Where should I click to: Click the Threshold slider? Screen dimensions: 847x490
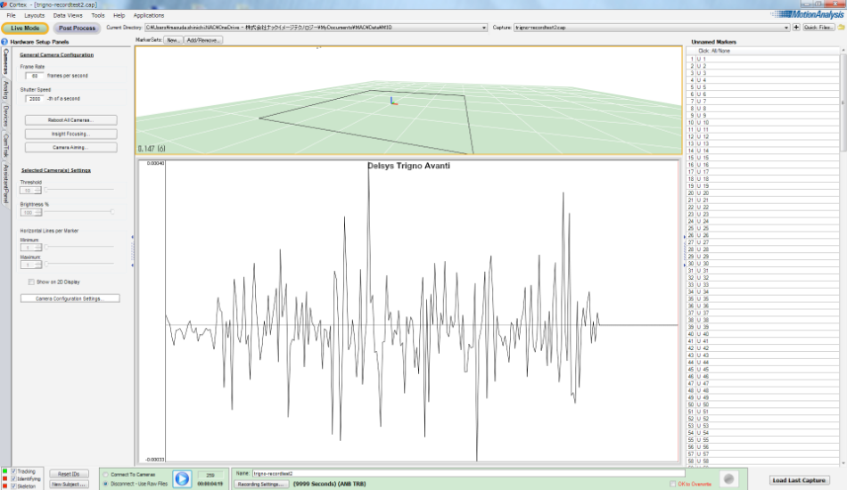(x=79, y=190)
